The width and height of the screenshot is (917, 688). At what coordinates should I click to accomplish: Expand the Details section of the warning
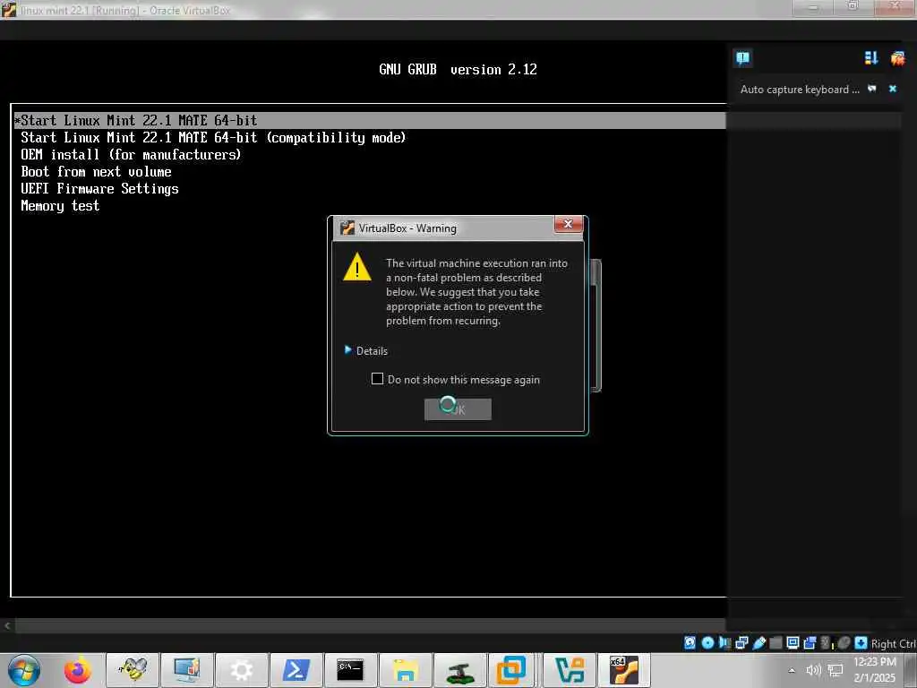[366, 350]
